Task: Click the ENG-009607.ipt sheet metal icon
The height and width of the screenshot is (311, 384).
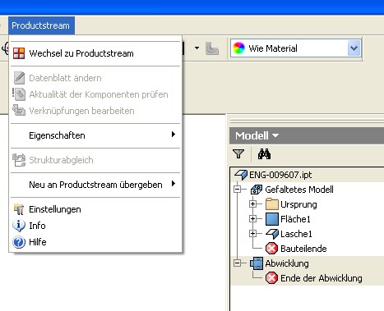Action: [x=241, y=175]
